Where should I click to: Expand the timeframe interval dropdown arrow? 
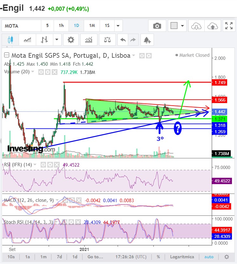tap(118, 26)
